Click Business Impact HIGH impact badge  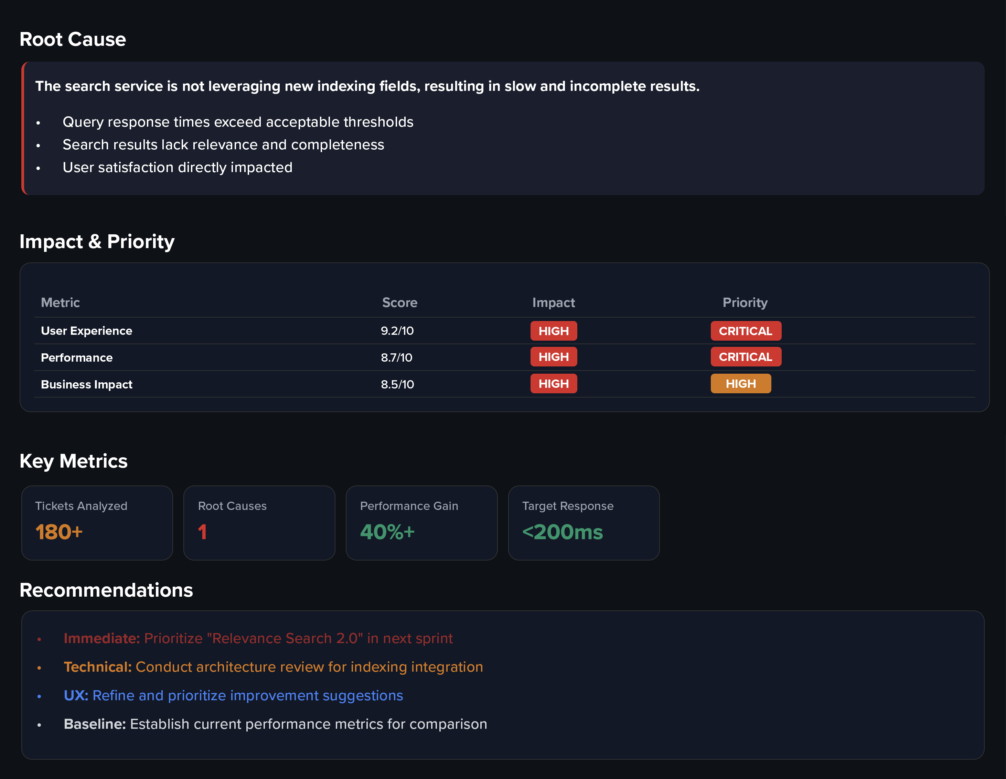(553, 384)
